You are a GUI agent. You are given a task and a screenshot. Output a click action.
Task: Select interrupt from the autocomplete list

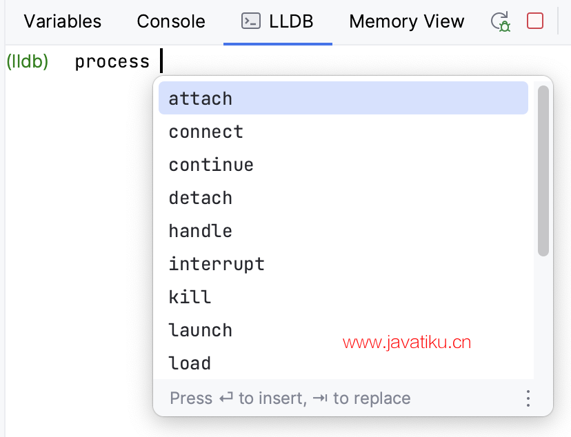coord(343,264)
